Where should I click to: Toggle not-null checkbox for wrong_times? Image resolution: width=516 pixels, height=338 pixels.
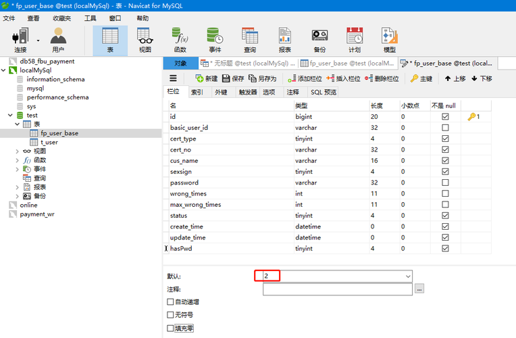coord(445,193)
